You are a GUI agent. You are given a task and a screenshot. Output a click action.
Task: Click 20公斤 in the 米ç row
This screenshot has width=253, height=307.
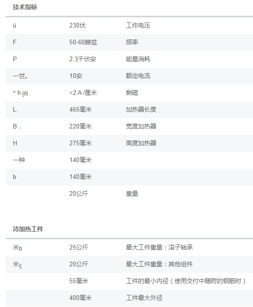78,264
